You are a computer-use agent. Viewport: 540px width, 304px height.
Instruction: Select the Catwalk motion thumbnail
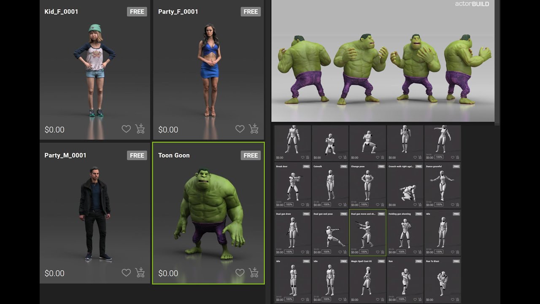click(330, 185)
